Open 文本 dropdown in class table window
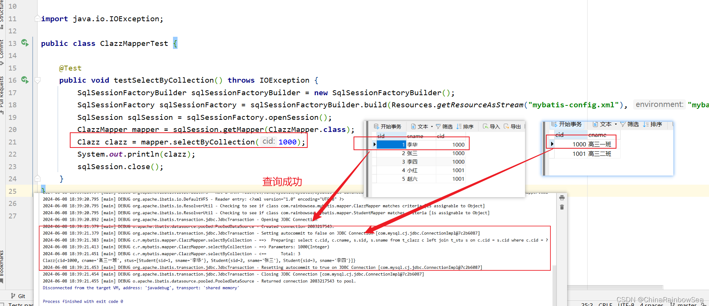 605,124
